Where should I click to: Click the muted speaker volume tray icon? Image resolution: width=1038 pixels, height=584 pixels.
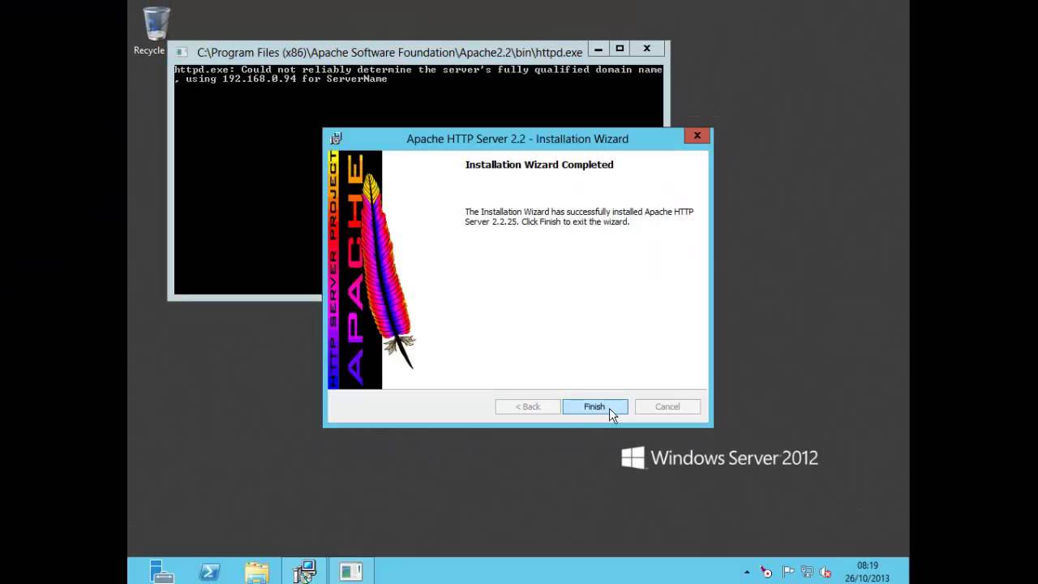(x=826, y=573)
